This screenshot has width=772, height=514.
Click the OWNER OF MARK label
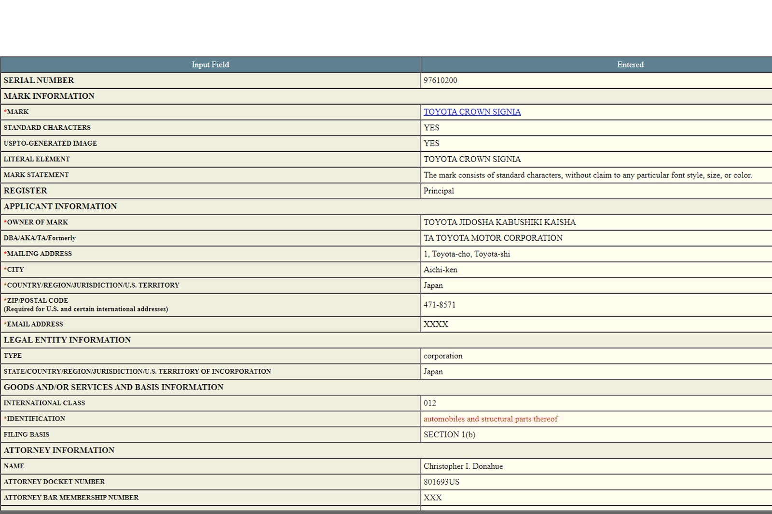point(36,222)
